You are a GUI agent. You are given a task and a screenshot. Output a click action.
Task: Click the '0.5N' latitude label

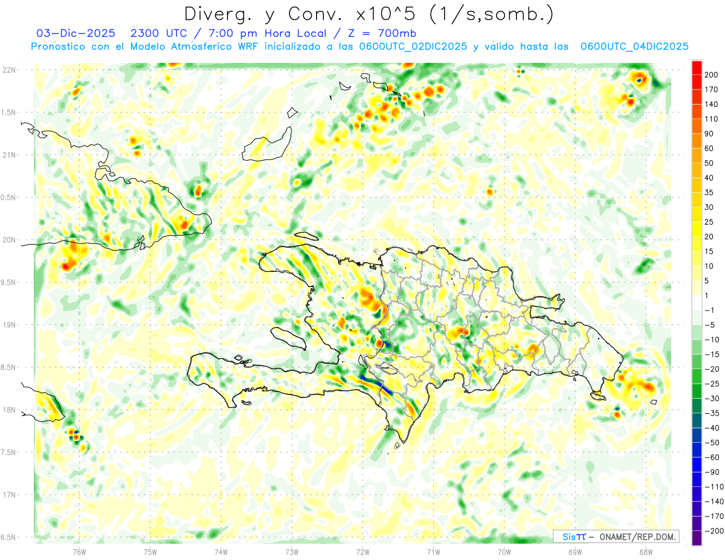tap(9, 198)
